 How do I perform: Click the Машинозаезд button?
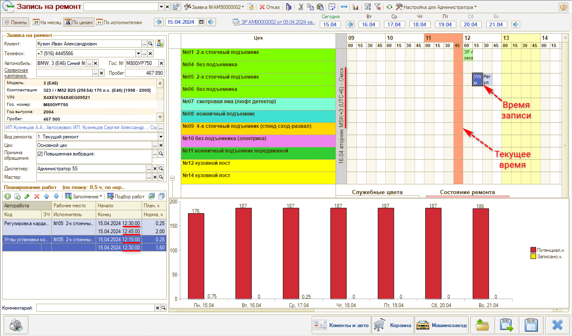click(x=441, y=325)
